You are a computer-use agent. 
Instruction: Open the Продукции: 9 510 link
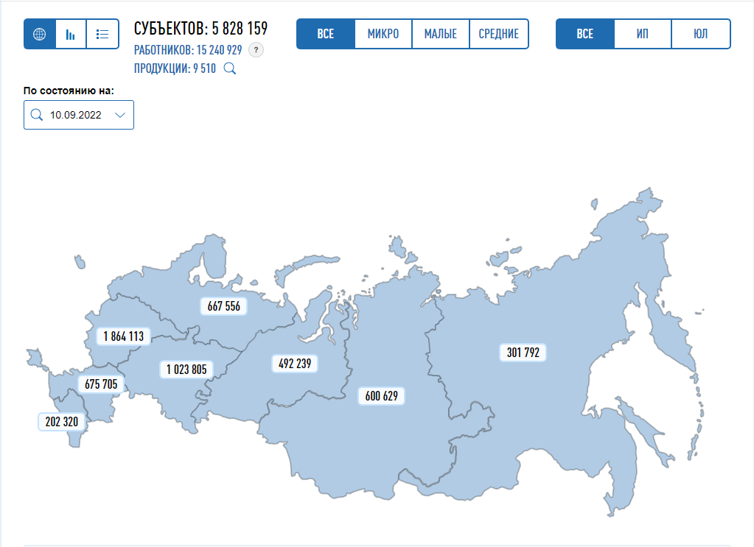click(175, 69)
